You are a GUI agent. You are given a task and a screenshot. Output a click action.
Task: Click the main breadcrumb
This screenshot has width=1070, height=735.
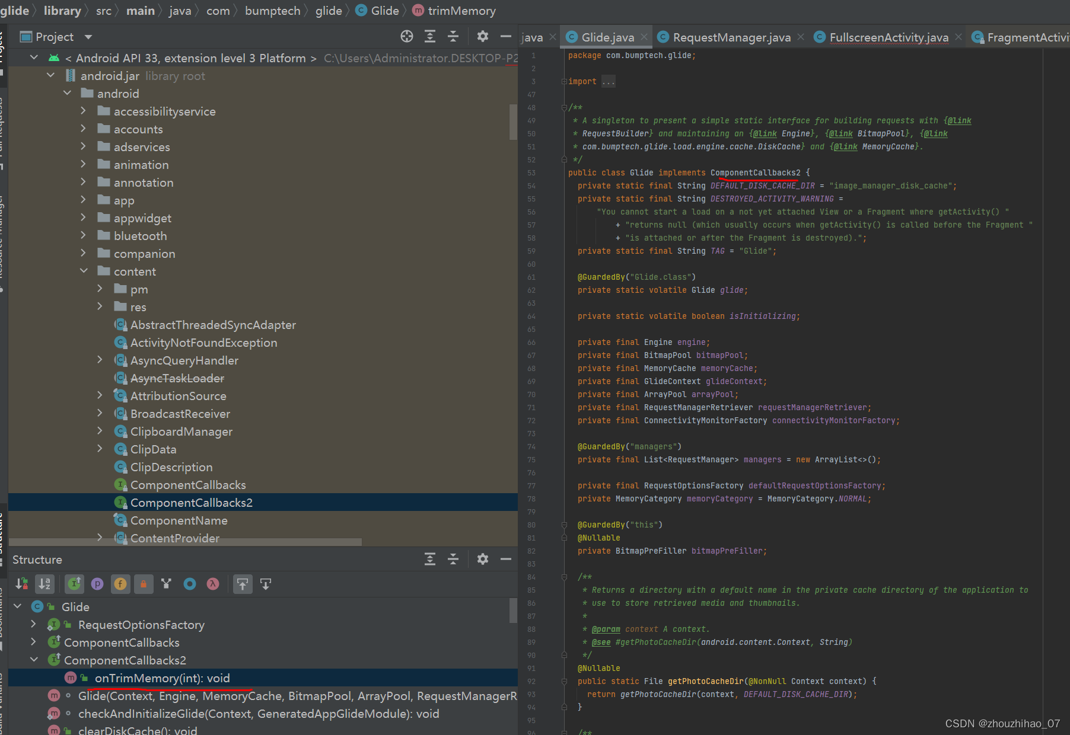pyautogui.click(x=141, y=11)
